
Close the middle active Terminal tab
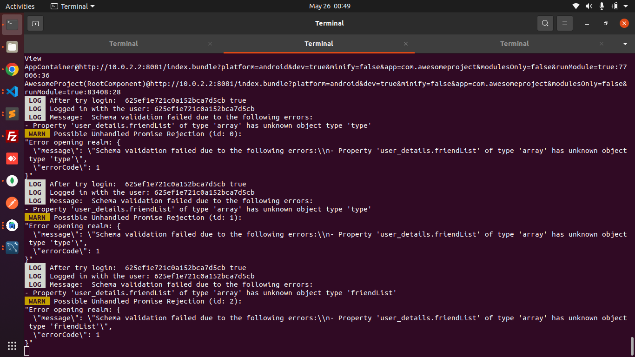click(406, 44)
